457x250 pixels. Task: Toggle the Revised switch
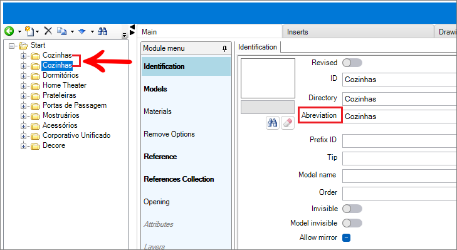coord(352,63)
